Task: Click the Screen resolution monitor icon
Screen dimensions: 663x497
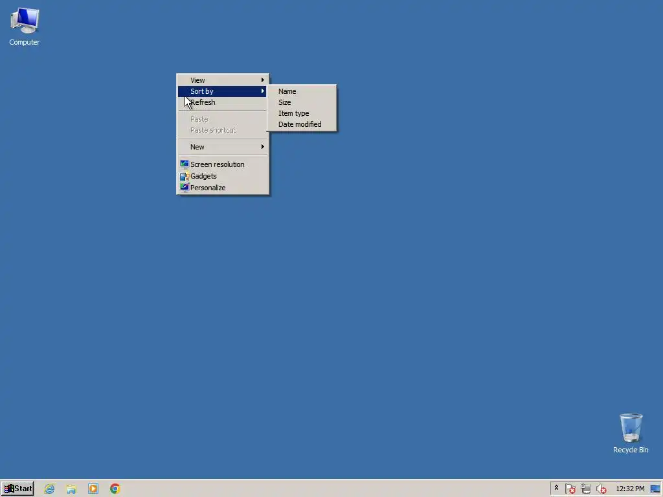Action: coord(185,164)
